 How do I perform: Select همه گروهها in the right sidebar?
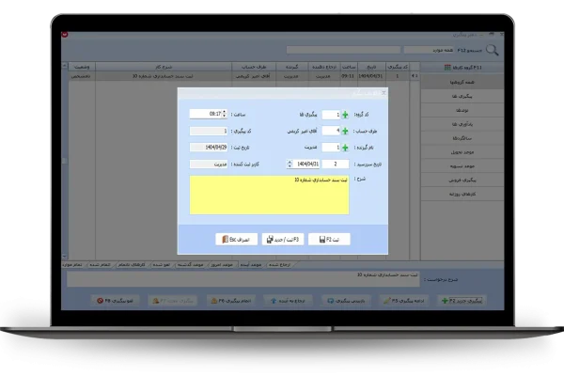pyautogui.click(x=462, y=82)
